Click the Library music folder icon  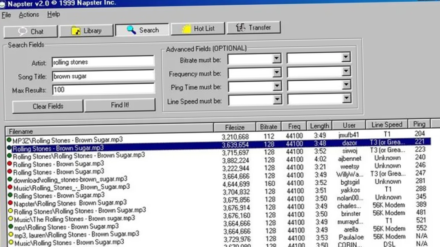pyautogui.click(x=76, y=30)
